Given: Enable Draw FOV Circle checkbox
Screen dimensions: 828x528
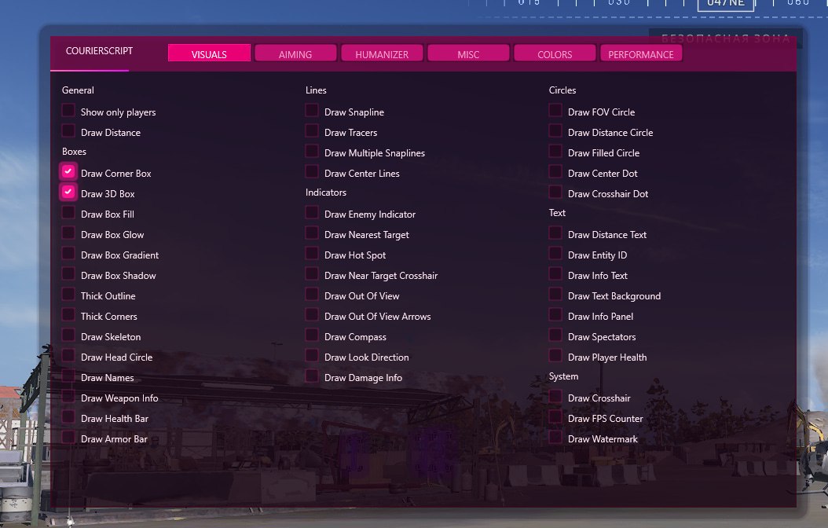Looking at the screenshot, I should [555, 110].
